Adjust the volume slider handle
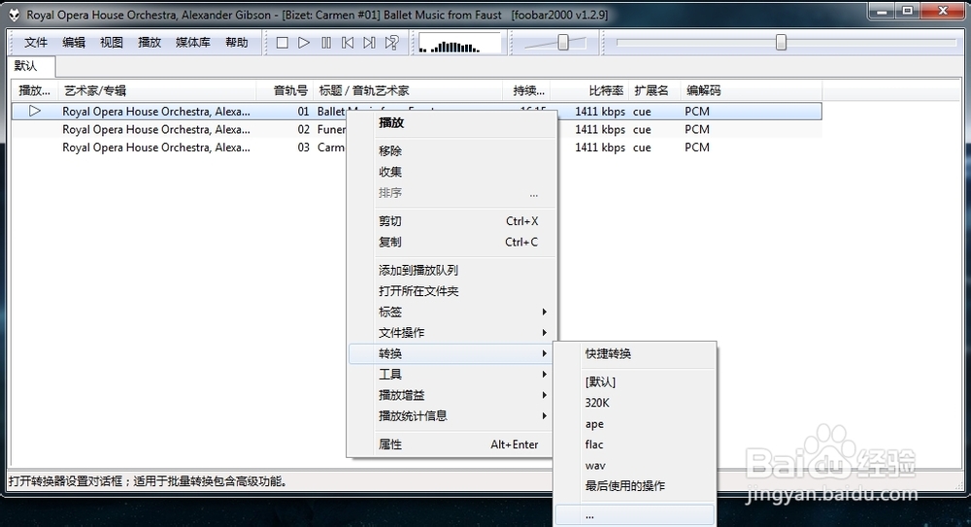 click(563, 42)
